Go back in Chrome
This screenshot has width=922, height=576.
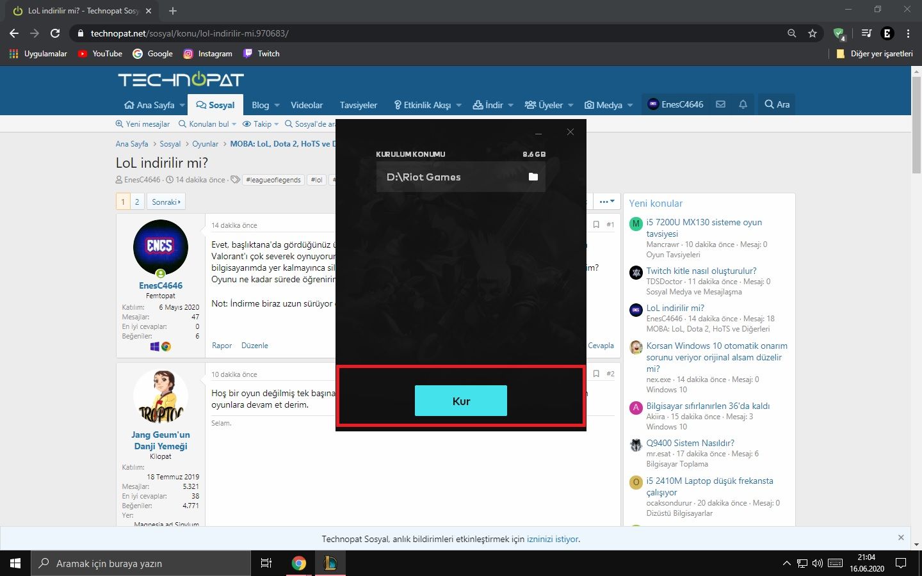tap(14, 33)
